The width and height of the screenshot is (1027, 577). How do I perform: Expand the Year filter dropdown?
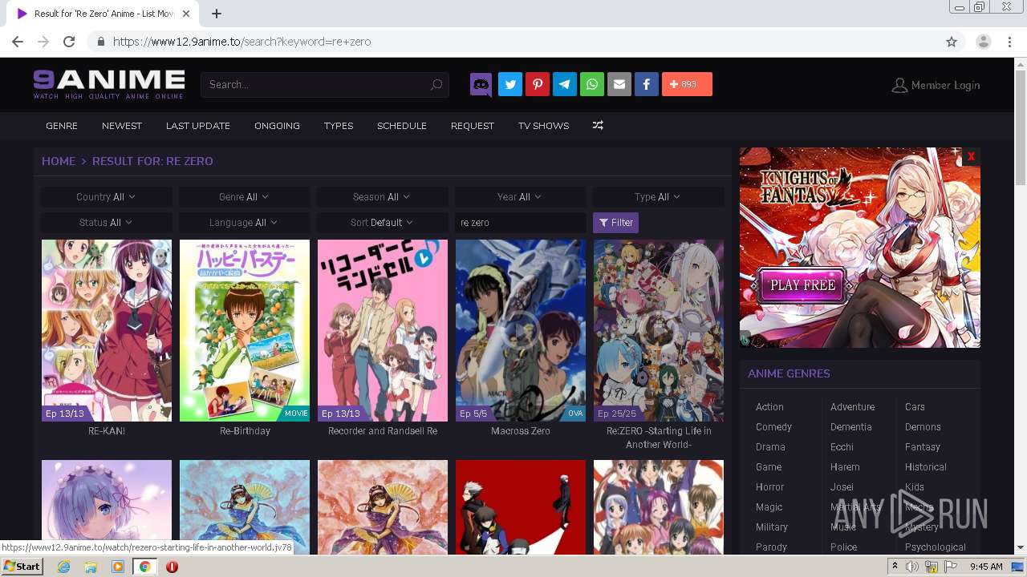[x=520, y=197]
